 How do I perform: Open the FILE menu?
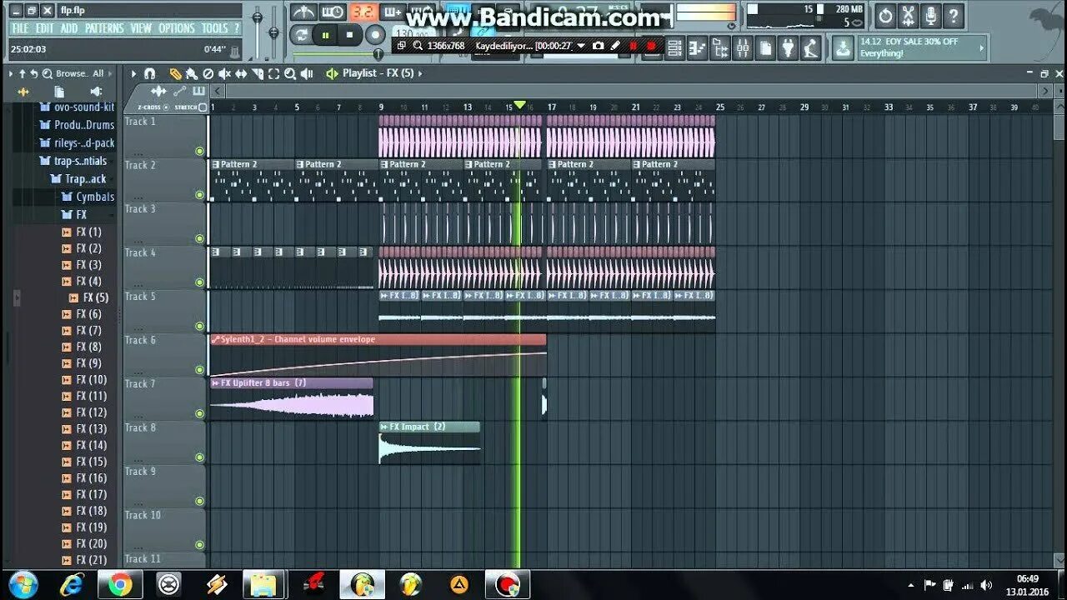pos(20,28)
